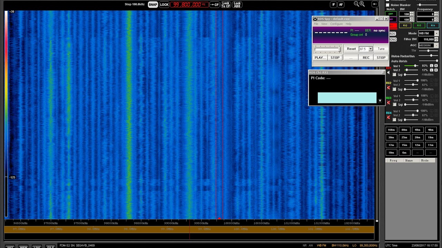Viewport: 442px width, 248px height.
Task: Select the 6m band button
Action: click(x=404, y=153)
